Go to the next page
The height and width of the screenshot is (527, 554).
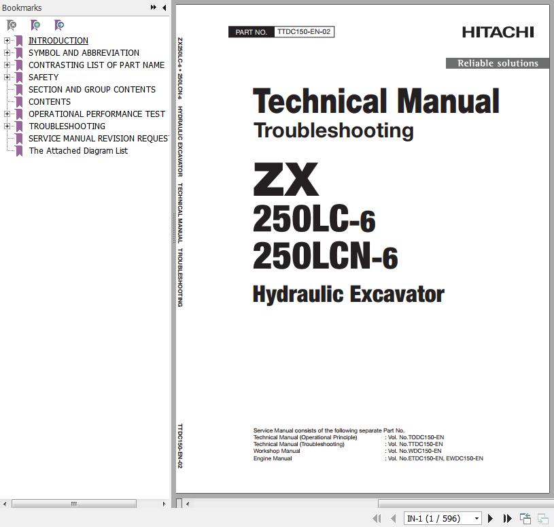point(490,519)
